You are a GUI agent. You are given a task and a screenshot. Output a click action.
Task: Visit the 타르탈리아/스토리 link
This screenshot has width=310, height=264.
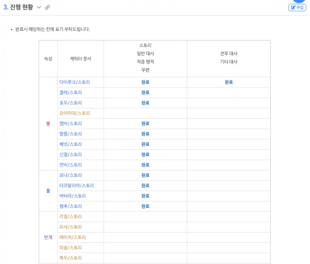click(77, 185)
